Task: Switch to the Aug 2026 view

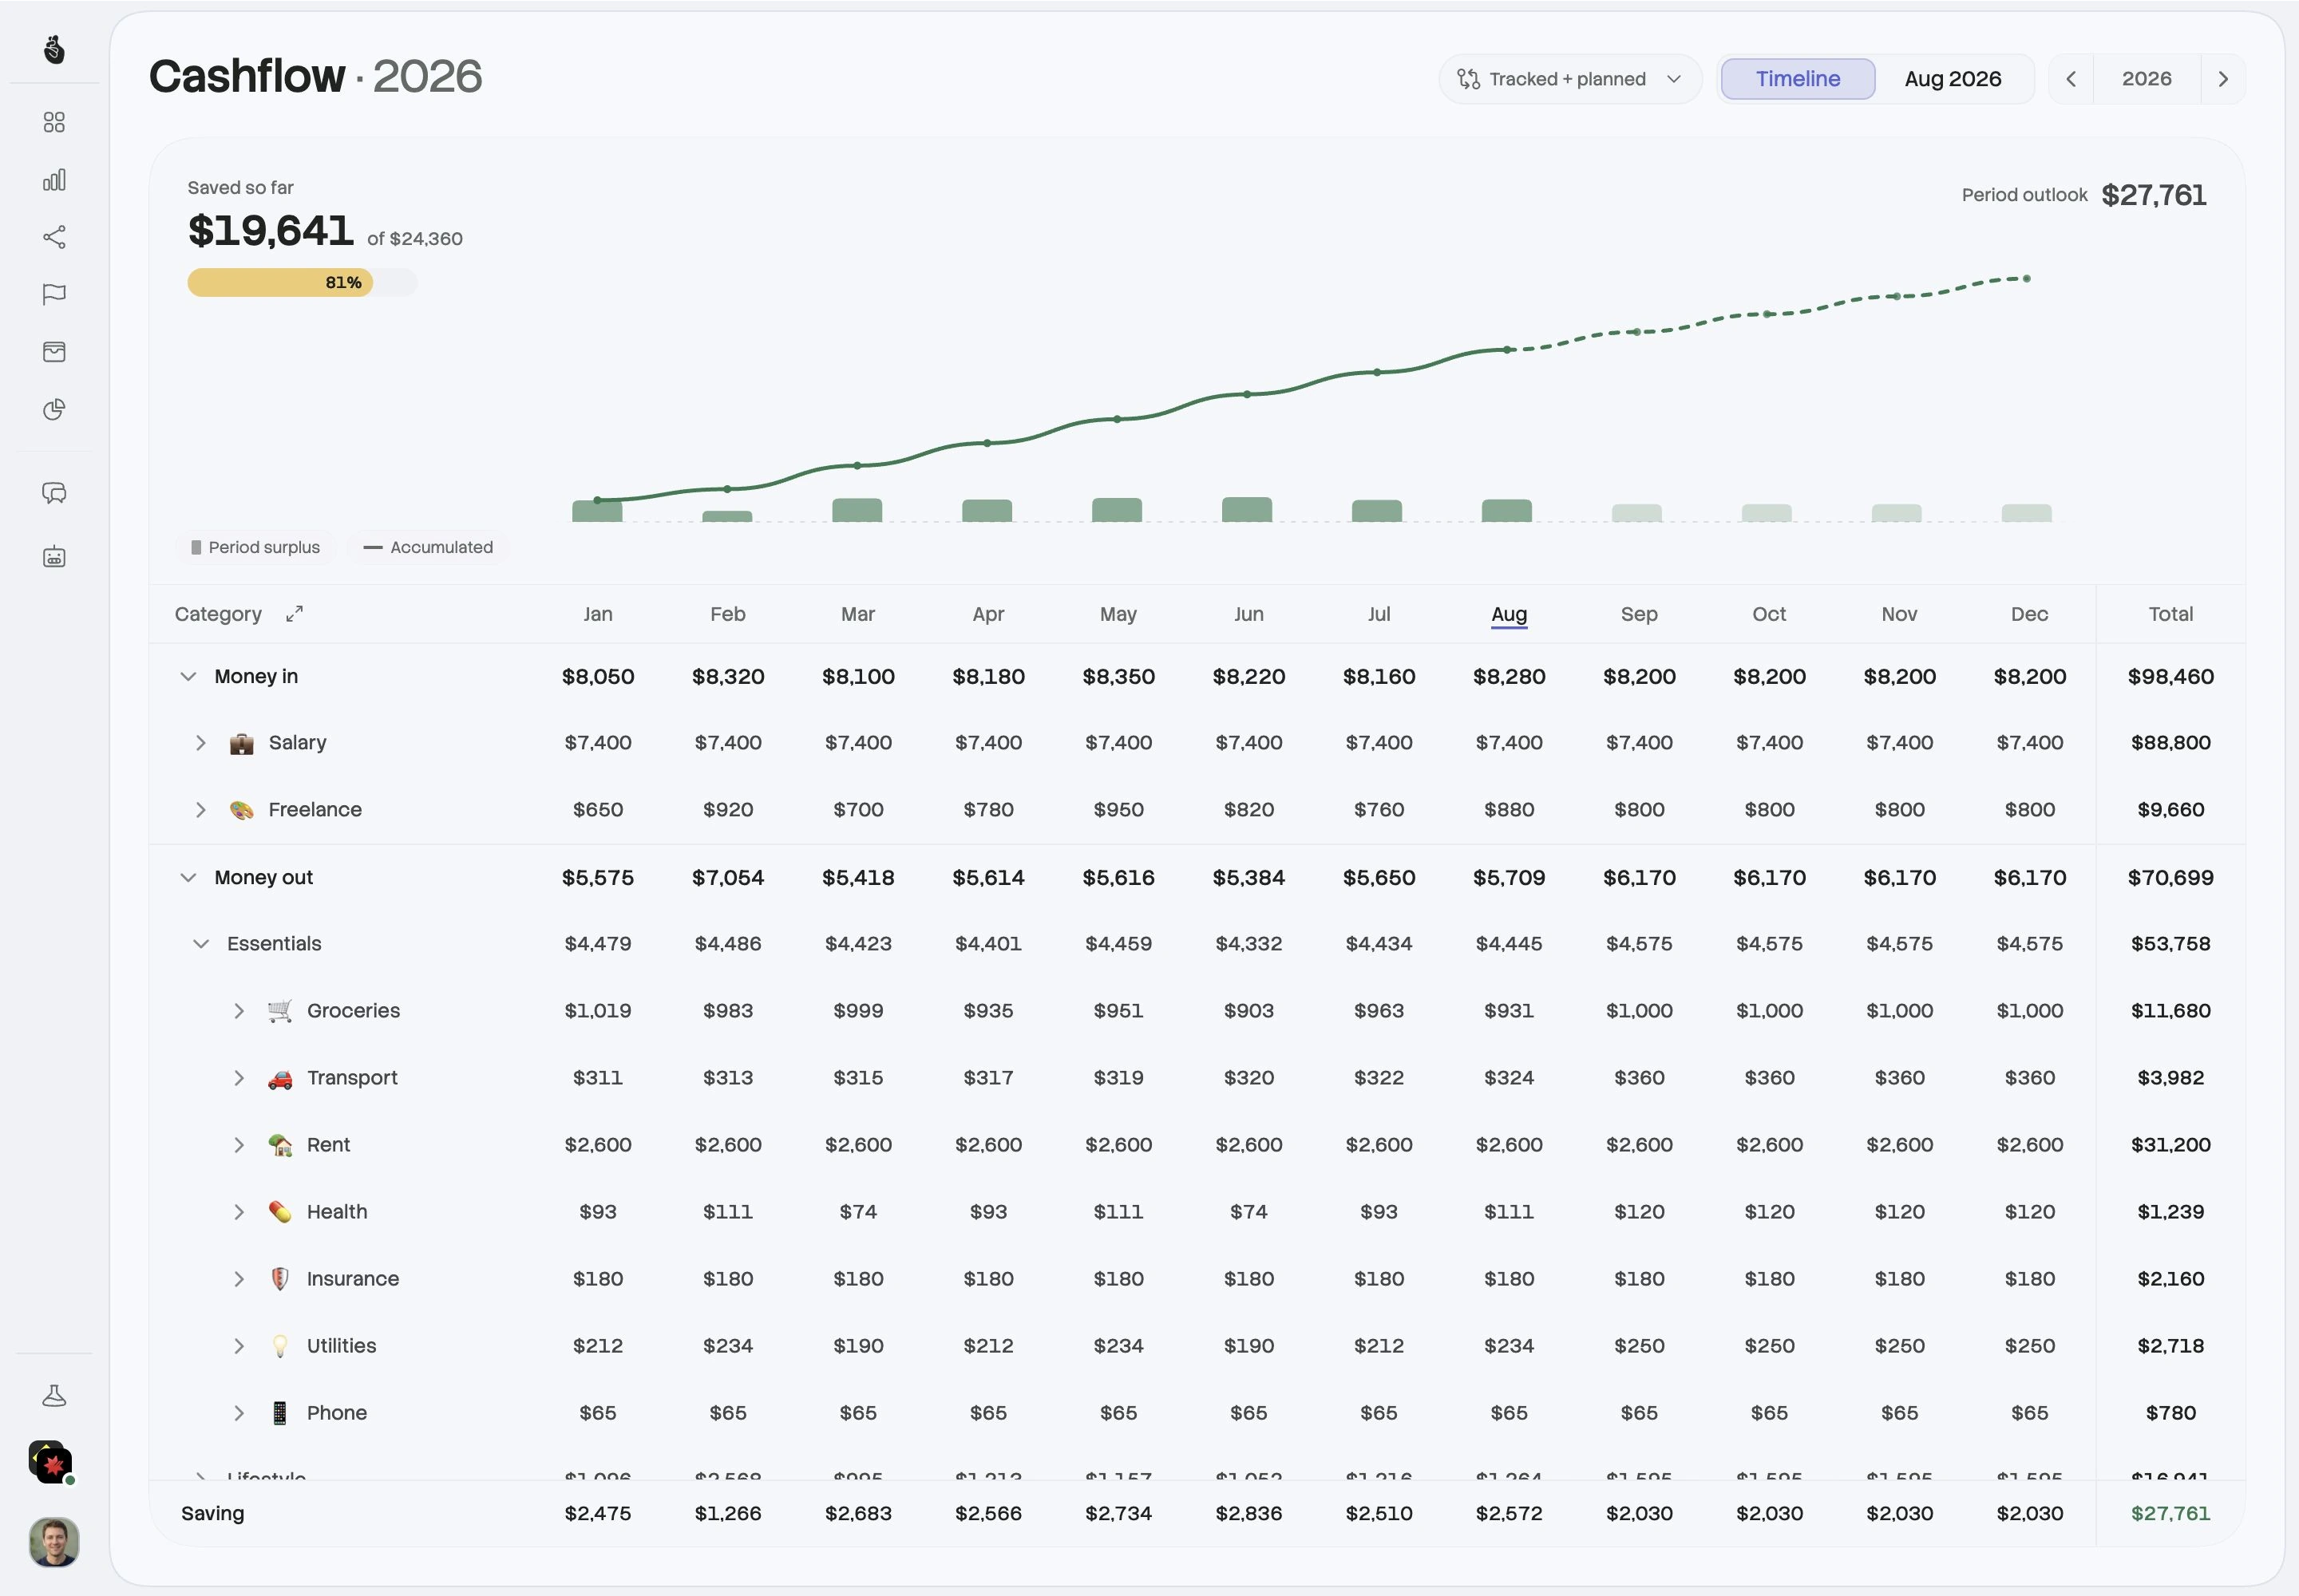Action: [x=1953, y=79]
